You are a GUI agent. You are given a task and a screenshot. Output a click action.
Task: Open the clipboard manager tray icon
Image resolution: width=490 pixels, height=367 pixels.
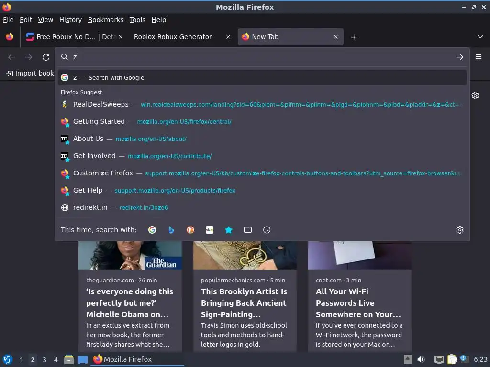(452, 359)
